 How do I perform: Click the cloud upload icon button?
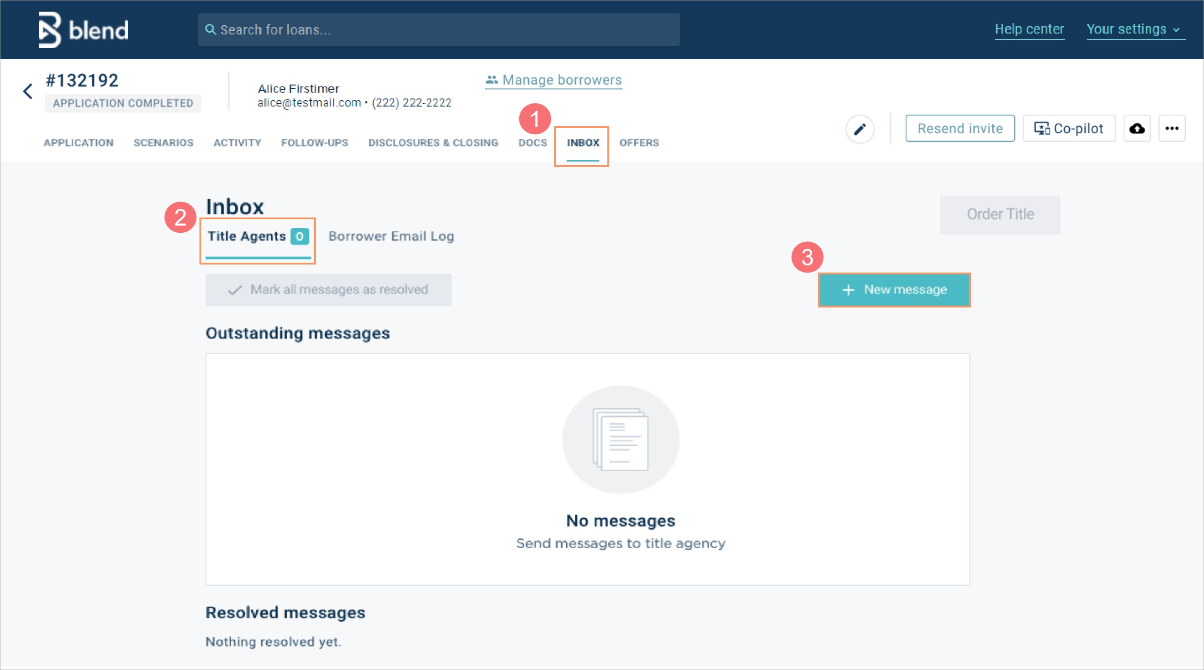(x=1137, y=128)
